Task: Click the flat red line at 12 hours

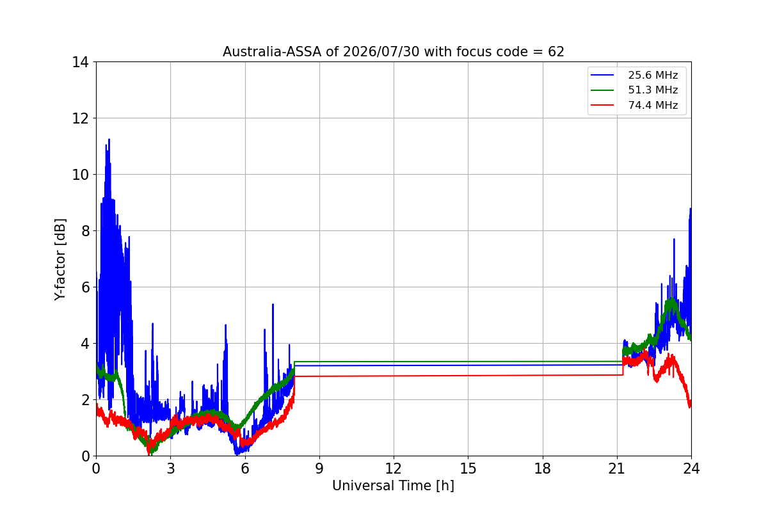Action: point(394,376)
